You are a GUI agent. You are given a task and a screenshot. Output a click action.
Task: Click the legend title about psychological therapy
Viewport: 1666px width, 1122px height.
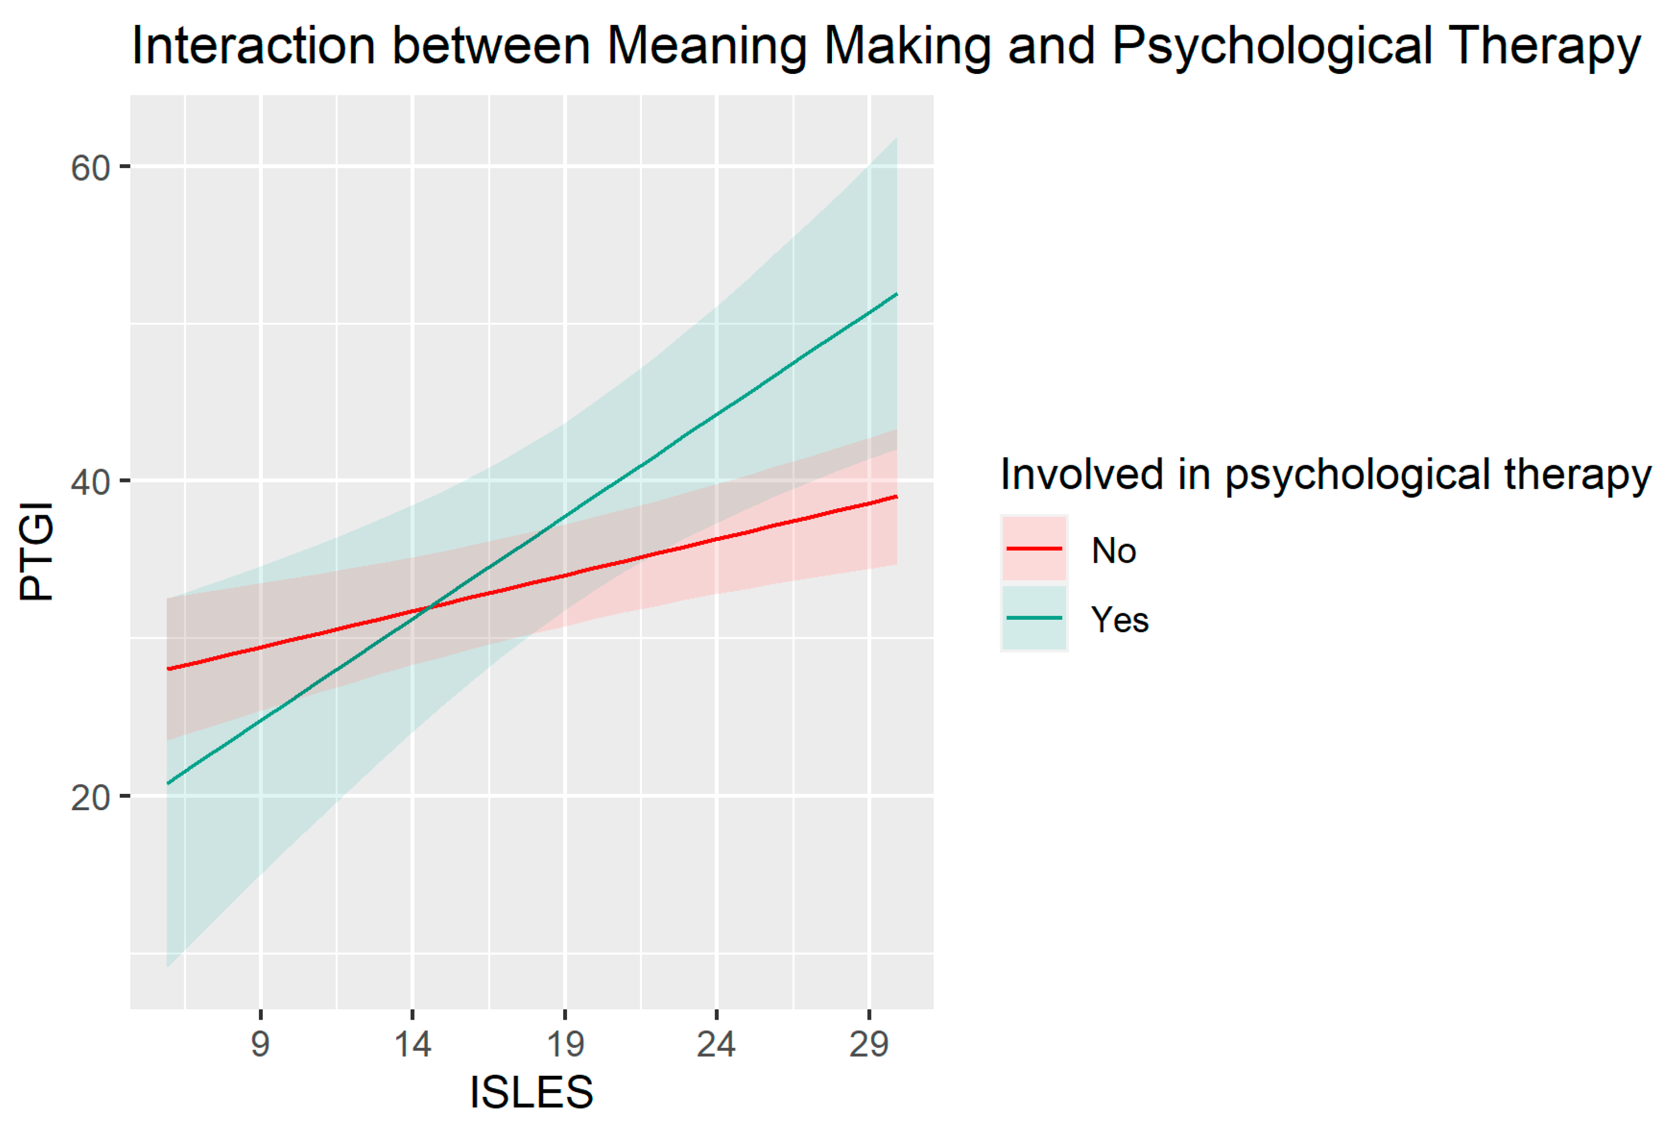coord(1325,474)
